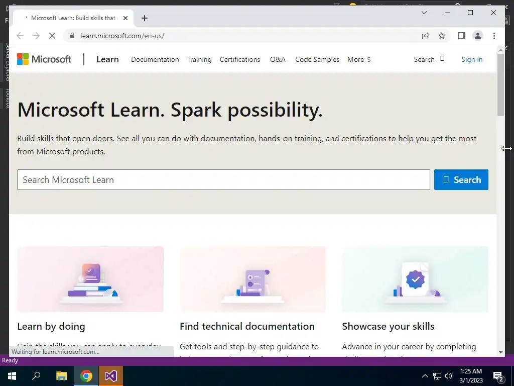Open the tab search chevron
The height and width of the screenshot is (386, 514).
(424, 13)
